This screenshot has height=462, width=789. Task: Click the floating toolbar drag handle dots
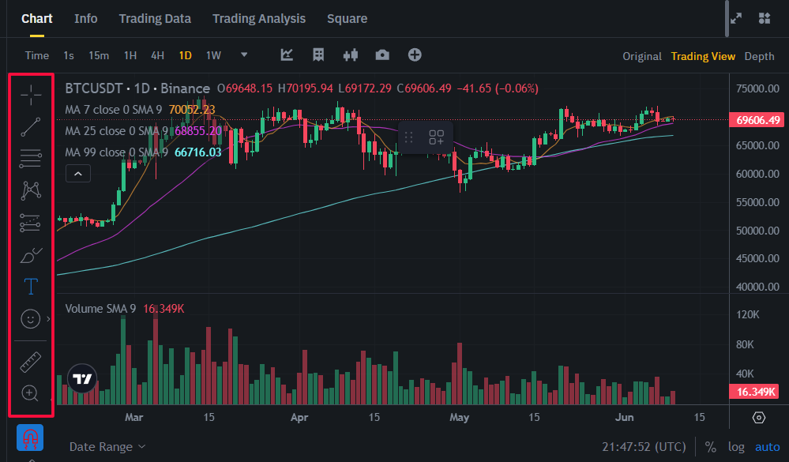[408, 137]
